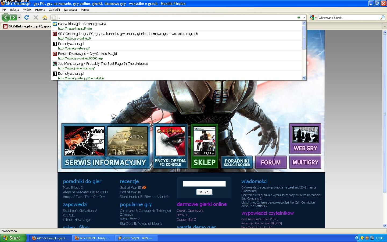Click the search magnifier icon
The height and width of the screenshot is (242, 387).
pyautogui.click(x=382, y=17)
